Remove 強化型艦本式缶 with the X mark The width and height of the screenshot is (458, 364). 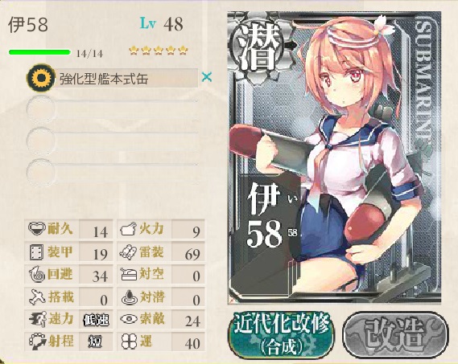[x=207, y=77]
